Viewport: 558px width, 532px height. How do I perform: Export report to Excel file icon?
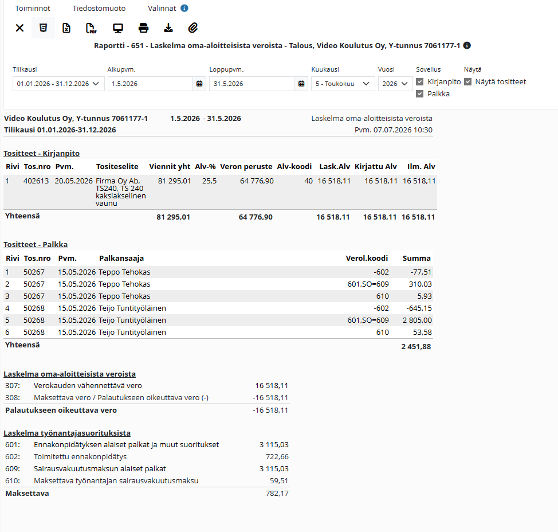tap(66, 28)
